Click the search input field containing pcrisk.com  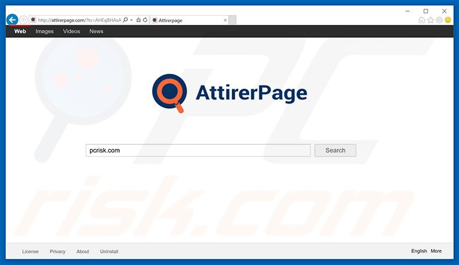click(198, 150)
